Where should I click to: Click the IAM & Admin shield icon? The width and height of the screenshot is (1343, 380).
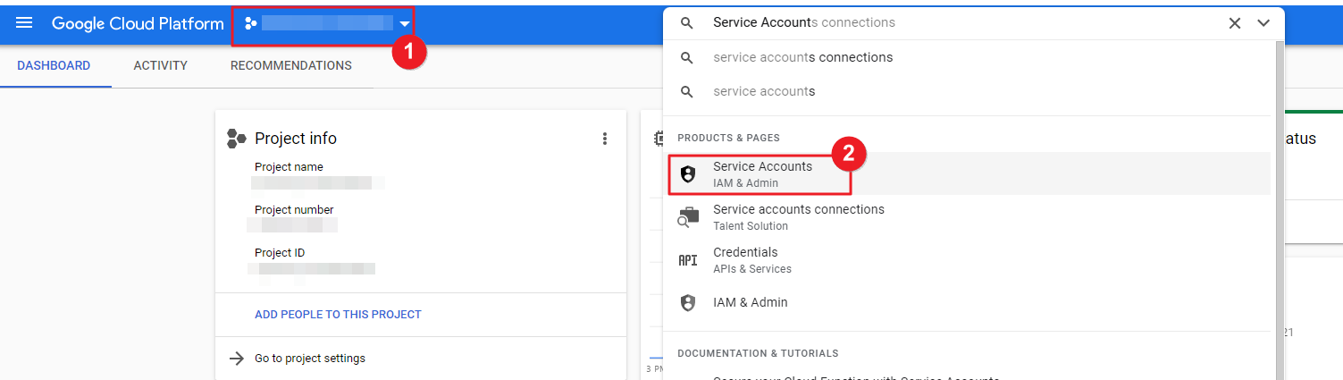(x=687, y=303)
